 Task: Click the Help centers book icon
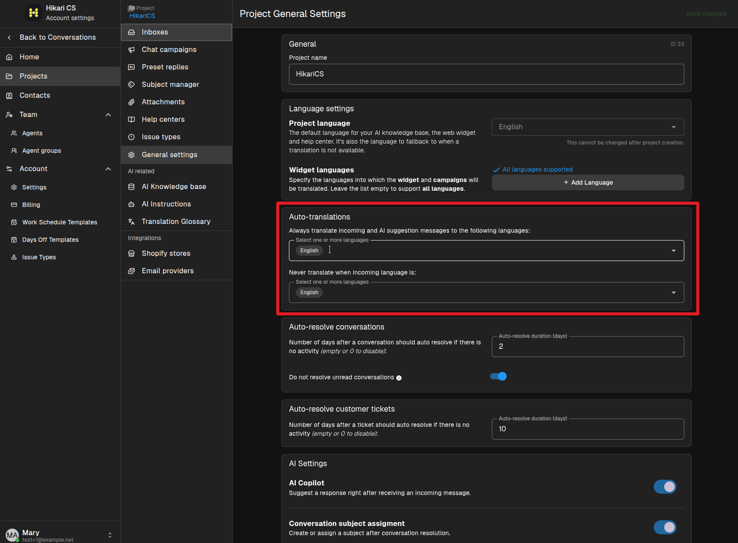click(131, 120)
